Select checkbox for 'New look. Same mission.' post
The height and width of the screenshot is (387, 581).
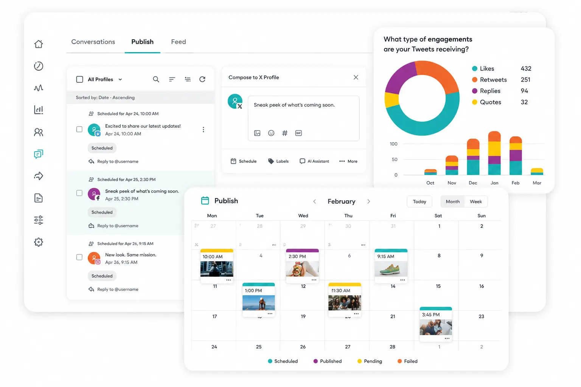click(x=79, y=257)
